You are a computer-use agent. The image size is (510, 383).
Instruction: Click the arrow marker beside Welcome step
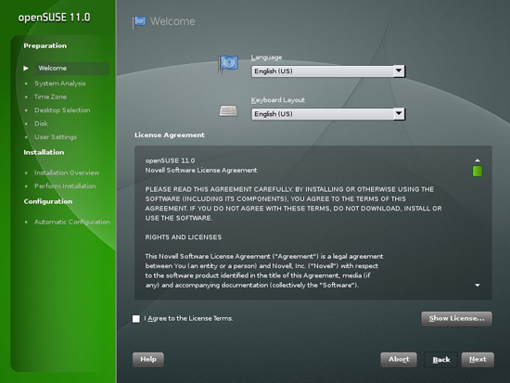[x=26, y=69]
